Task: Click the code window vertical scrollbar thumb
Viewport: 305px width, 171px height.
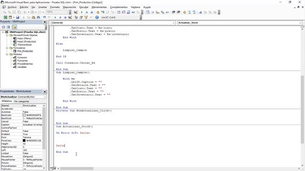Action: (302, 110)
